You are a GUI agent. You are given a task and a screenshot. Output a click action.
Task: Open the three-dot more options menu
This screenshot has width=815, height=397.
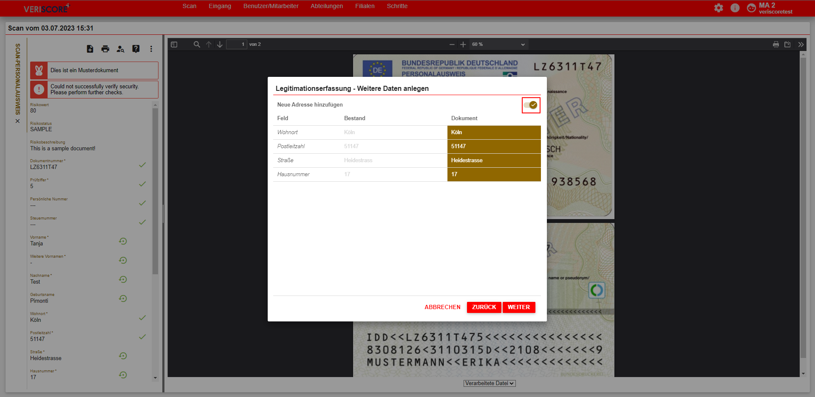coord(151,49)
